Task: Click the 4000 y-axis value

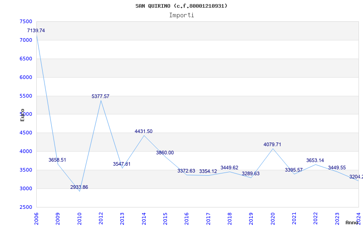Action: point(26,151)
